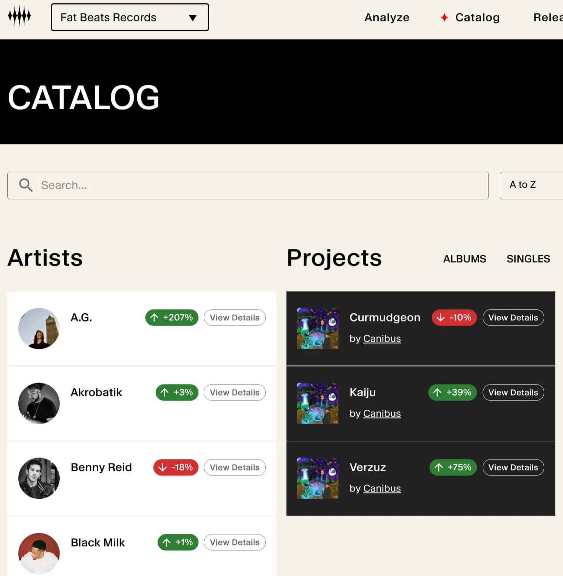Screen dimensions: 563x576
Task: Click A.G.'s profile photo
Action: (39, 328)
